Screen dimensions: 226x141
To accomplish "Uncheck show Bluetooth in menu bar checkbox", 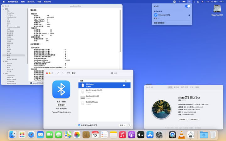I will 79,125.
